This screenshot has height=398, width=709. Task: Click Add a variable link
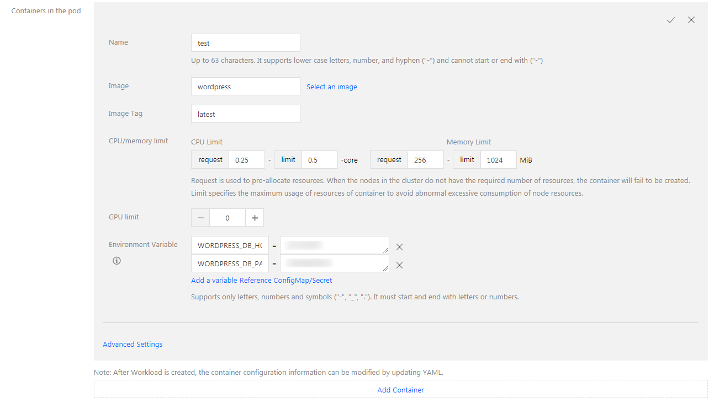pos(214,281)
